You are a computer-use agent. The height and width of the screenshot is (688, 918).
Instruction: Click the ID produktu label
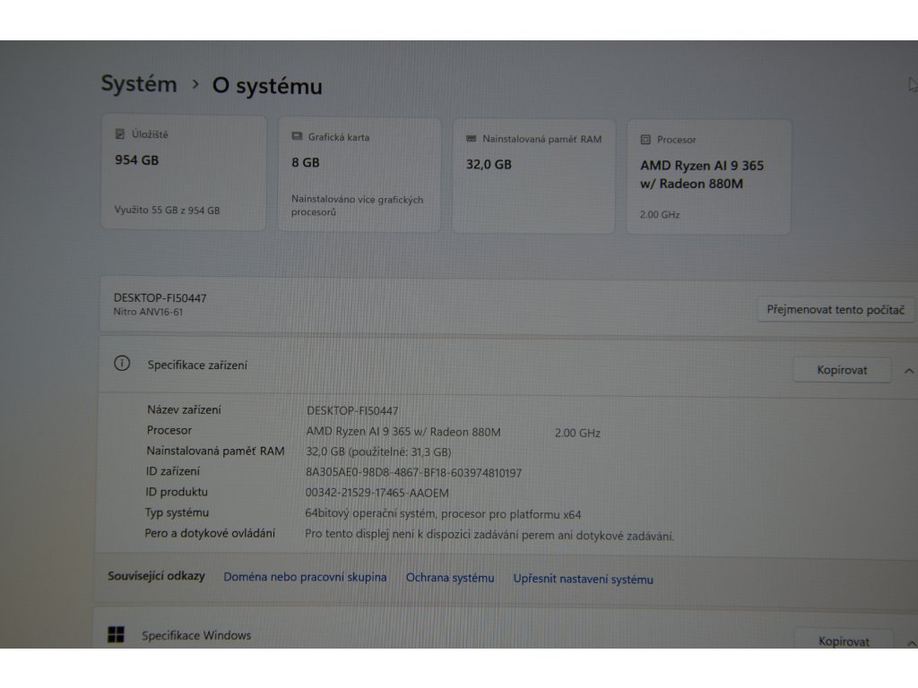177,492
